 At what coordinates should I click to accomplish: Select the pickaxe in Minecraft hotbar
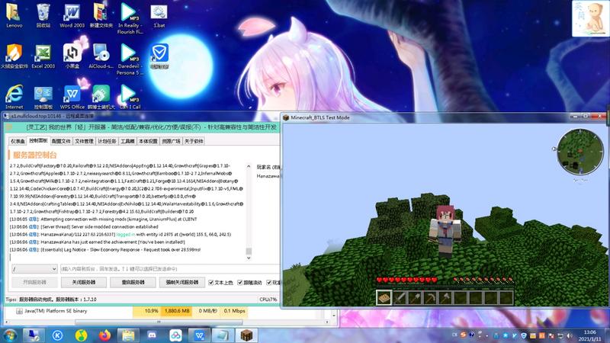(x=430, y=298)
